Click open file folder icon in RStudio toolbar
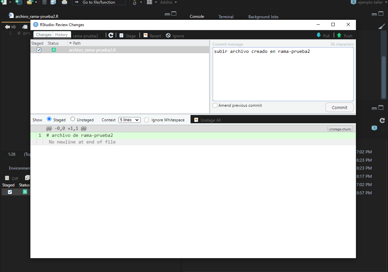This screenshot has height=272, width=388. (30, 2)
